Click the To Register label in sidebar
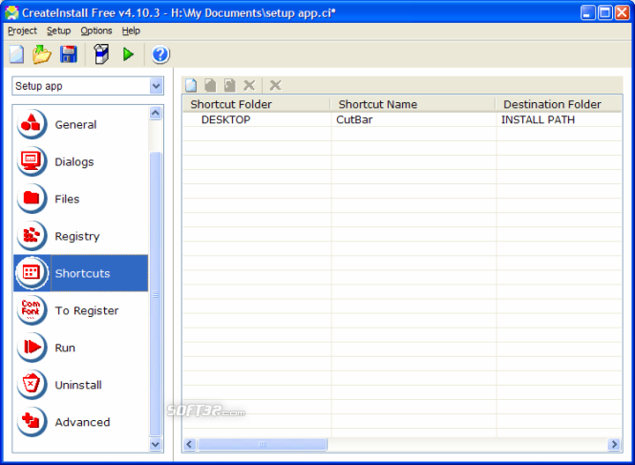Viewport: 635px width, 465px height. coord(87,310)
